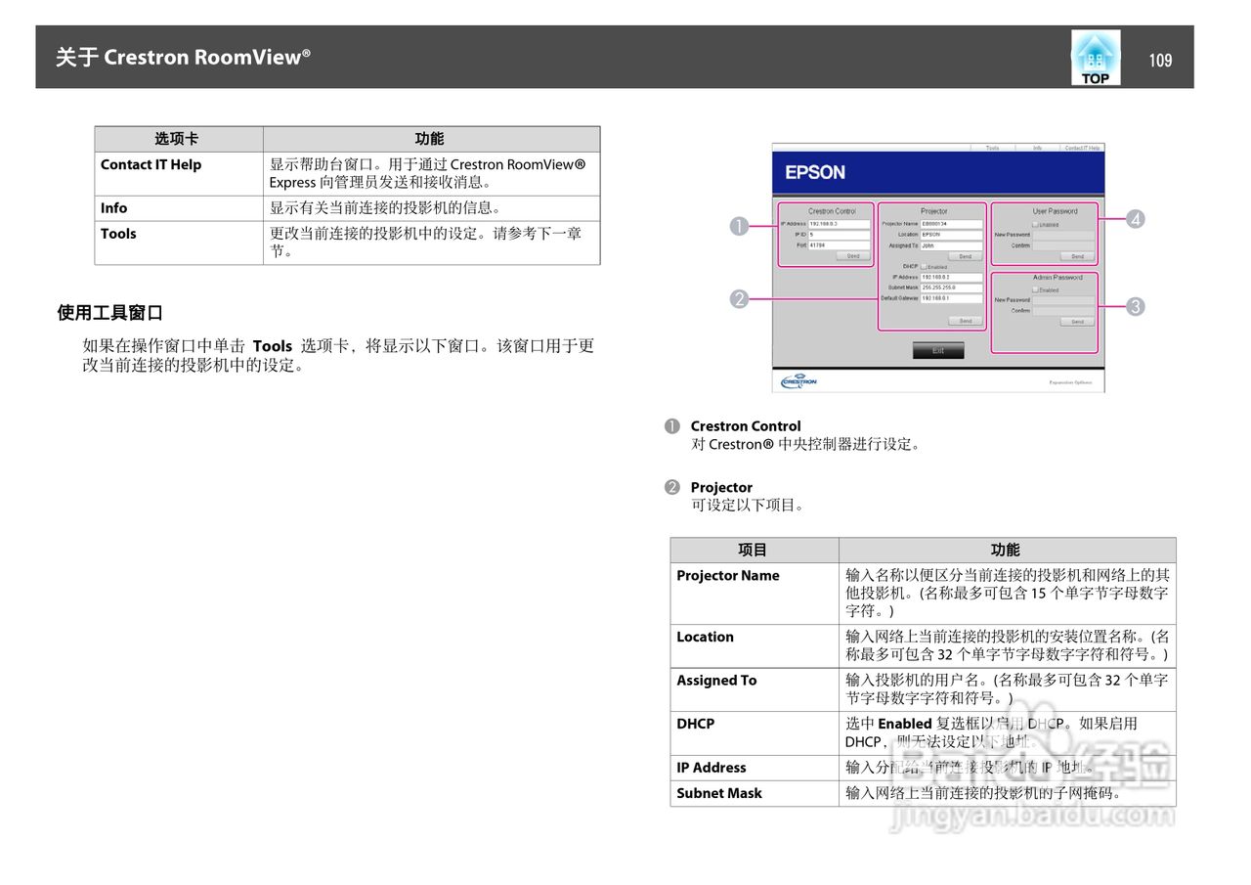The height and width of the screenshot is (885, 1251).
Task: Click the text 显示有关当前连接的投影机的信息。
Action: point(385,207)
